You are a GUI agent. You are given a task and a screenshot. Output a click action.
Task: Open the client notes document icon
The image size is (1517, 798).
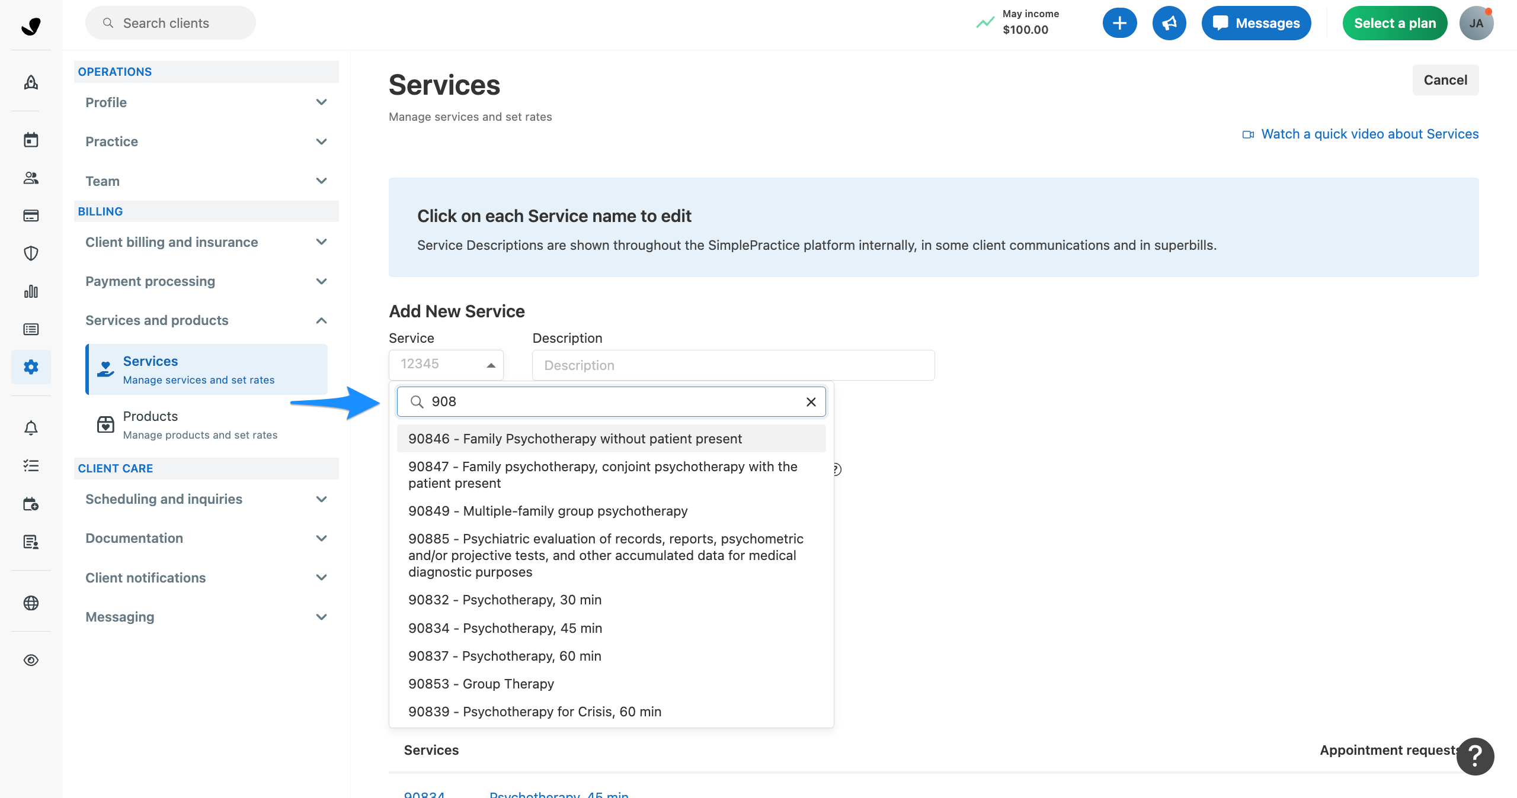tap(31, 542)
